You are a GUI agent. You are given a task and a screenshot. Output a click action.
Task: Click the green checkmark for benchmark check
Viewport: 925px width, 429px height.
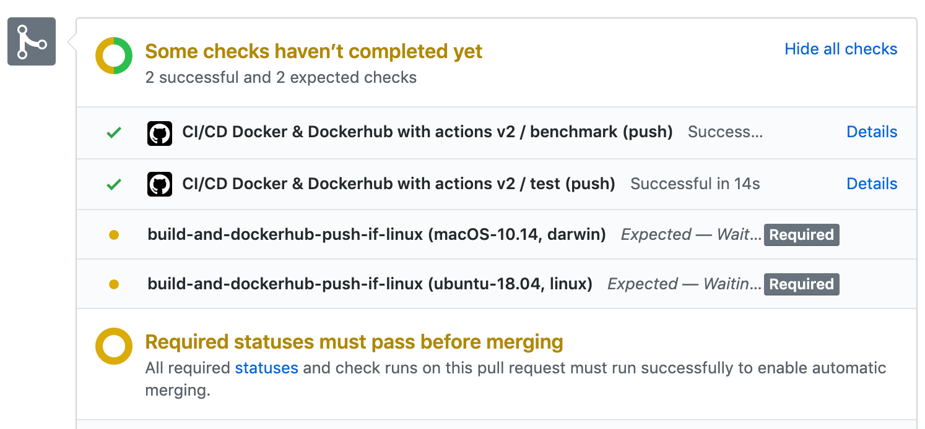tap(114, 132)
